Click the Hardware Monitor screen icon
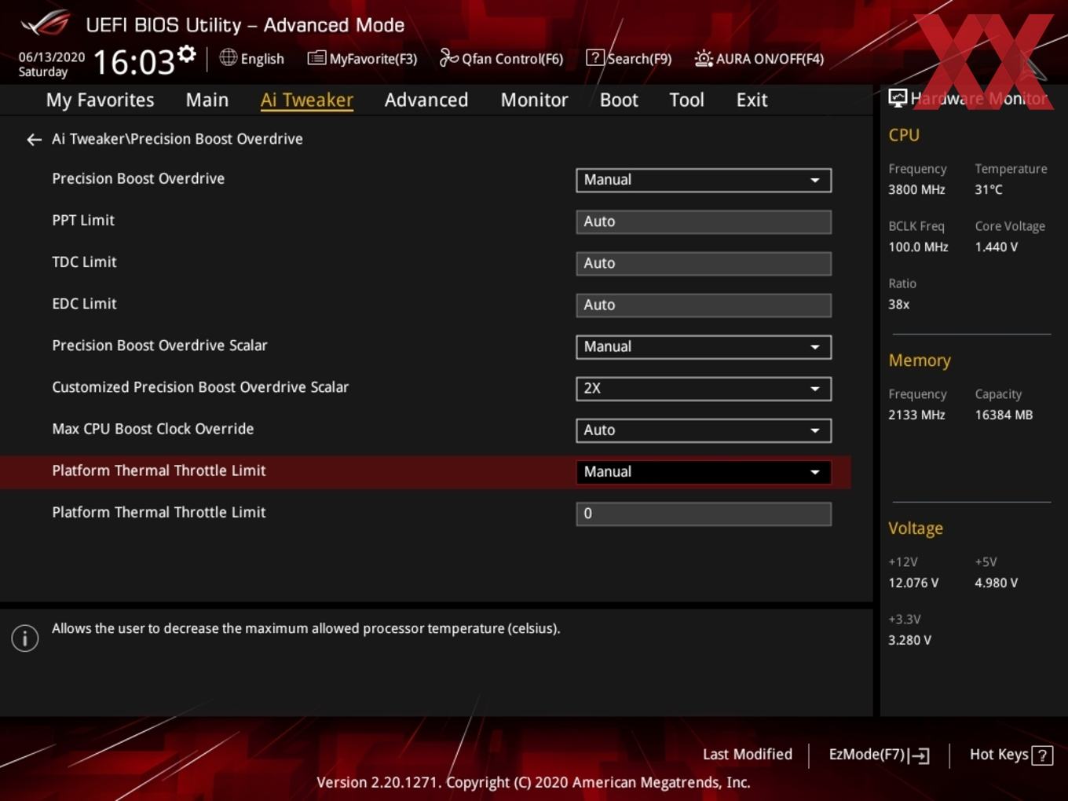1068x801 pixels. point(898,97)
